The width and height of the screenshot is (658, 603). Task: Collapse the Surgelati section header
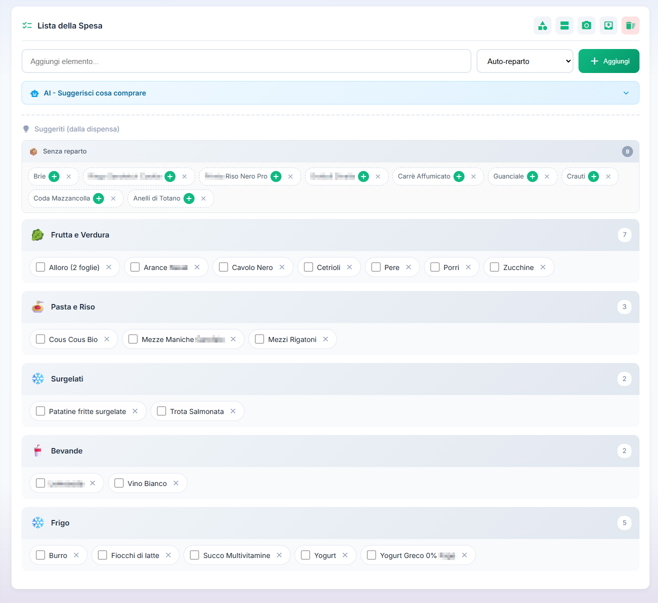click(x=330, y=379)
